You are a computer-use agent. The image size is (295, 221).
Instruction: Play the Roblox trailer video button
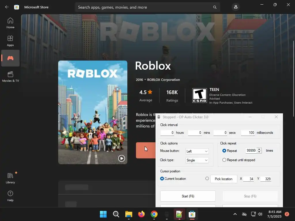point(121,159)
